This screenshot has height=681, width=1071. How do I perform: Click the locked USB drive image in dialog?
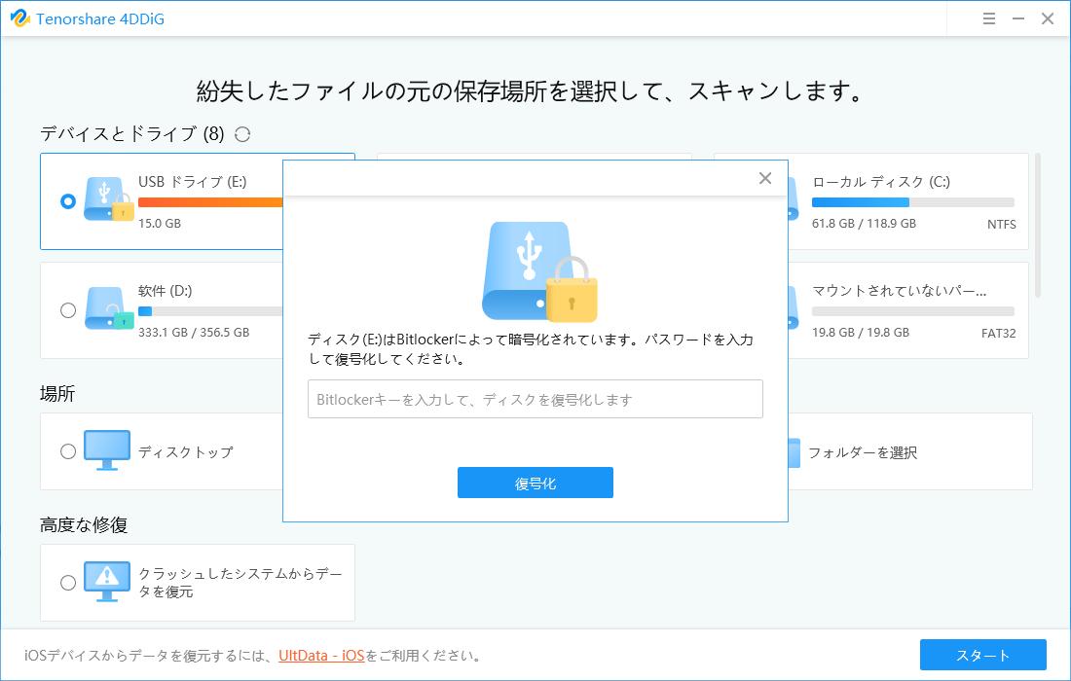pyautogui.click(x=539, y=272)
